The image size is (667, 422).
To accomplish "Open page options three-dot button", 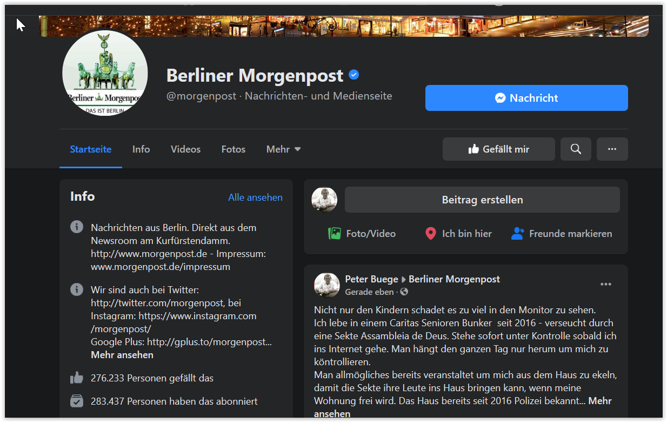I will click(612, 149).
